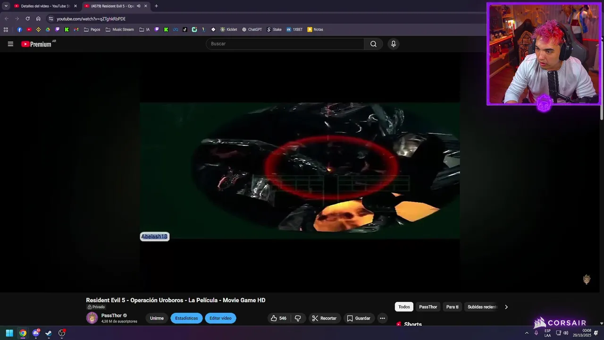Go to Chrome home page button
This screenshot has width=604, height=340.
[x=38, y=19]
